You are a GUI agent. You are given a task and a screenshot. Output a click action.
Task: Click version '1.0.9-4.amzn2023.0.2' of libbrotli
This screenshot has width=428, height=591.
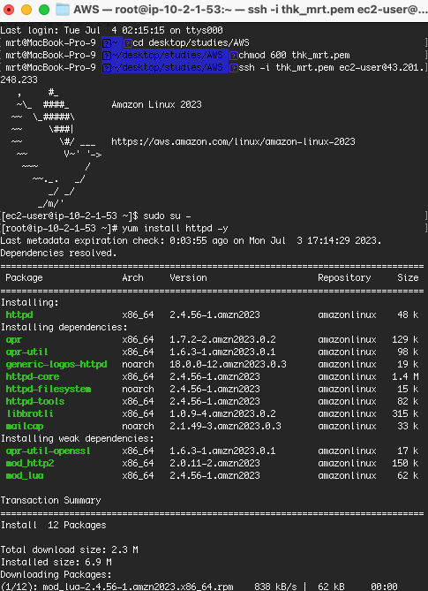222,413
